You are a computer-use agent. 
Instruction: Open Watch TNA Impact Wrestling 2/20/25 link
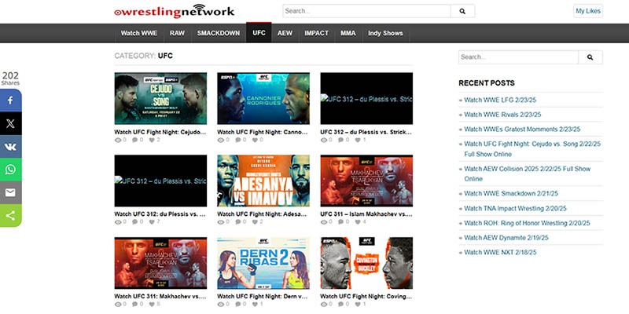516,208
